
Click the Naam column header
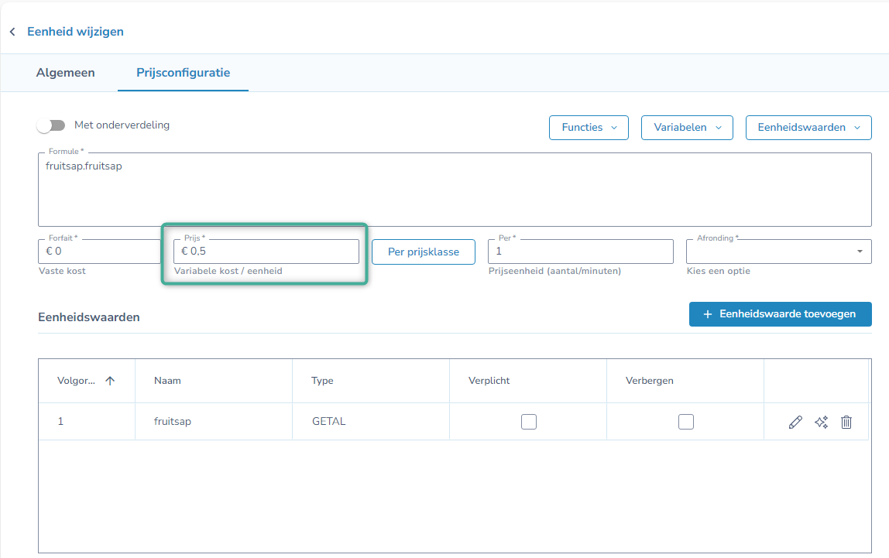214,381
